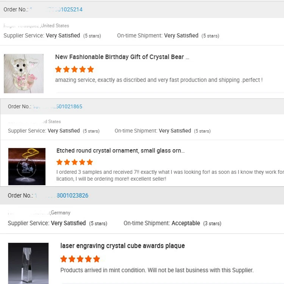
Task: Click the five-star rating for Crystal Bear
Action: coord(74,69)
